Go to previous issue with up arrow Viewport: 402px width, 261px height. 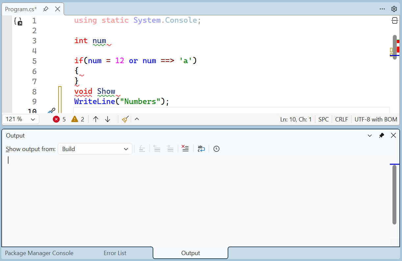click(96, 119)
